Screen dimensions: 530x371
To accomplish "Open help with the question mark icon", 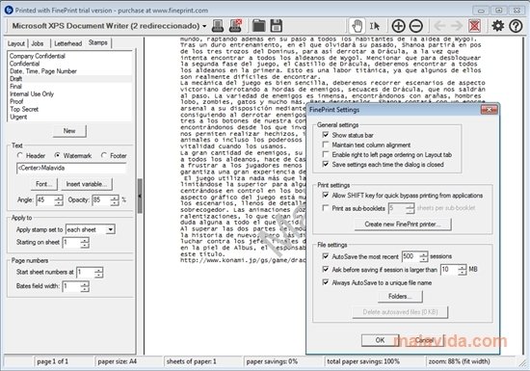I will pyautogui.click(x=516, y=26).
